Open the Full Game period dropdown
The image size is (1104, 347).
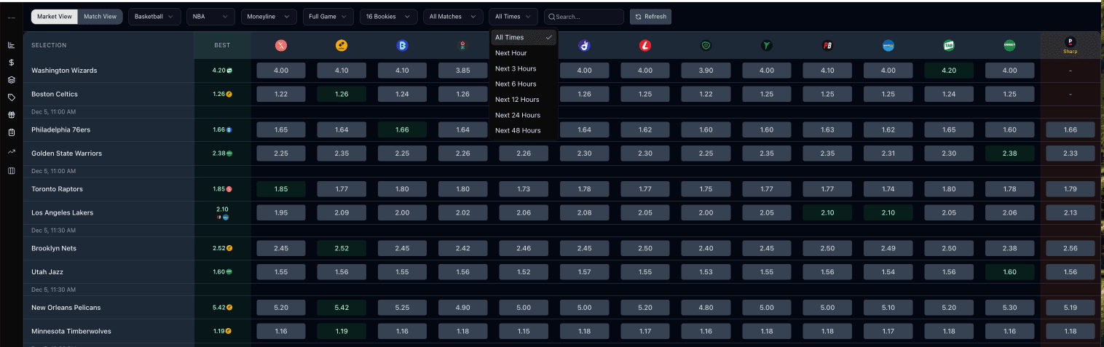(328, 16)
